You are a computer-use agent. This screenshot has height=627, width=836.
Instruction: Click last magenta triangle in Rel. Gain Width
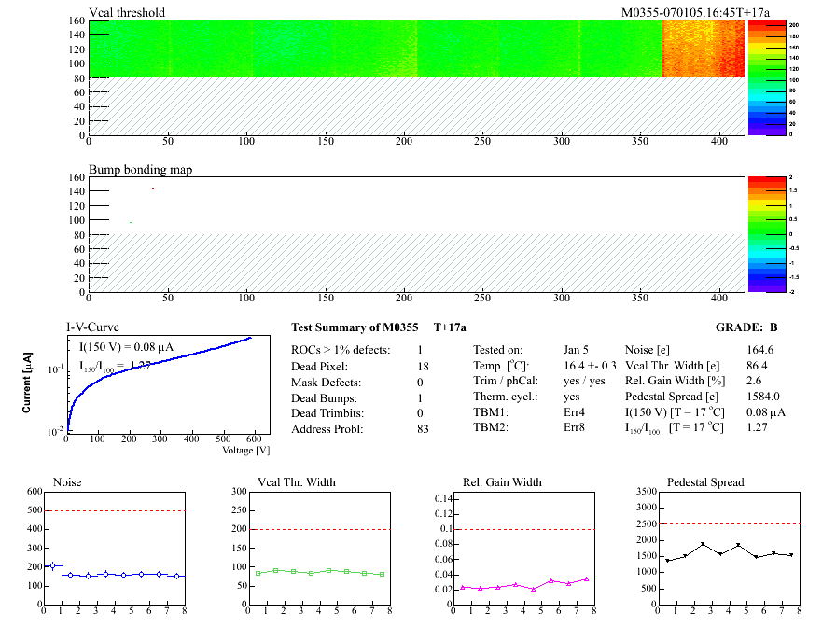pos(587,578)
